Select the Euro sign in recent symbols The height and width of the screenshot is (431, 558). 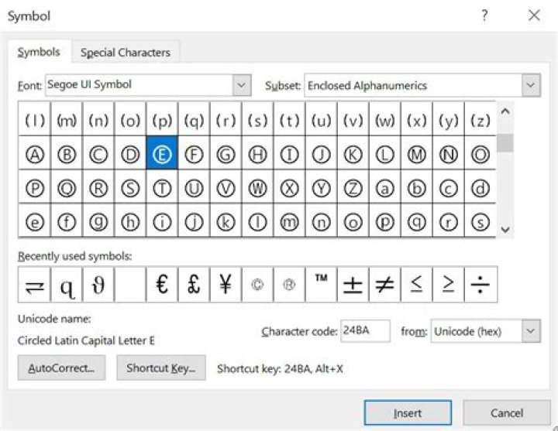pyautogui.click(x=162, y=286)
